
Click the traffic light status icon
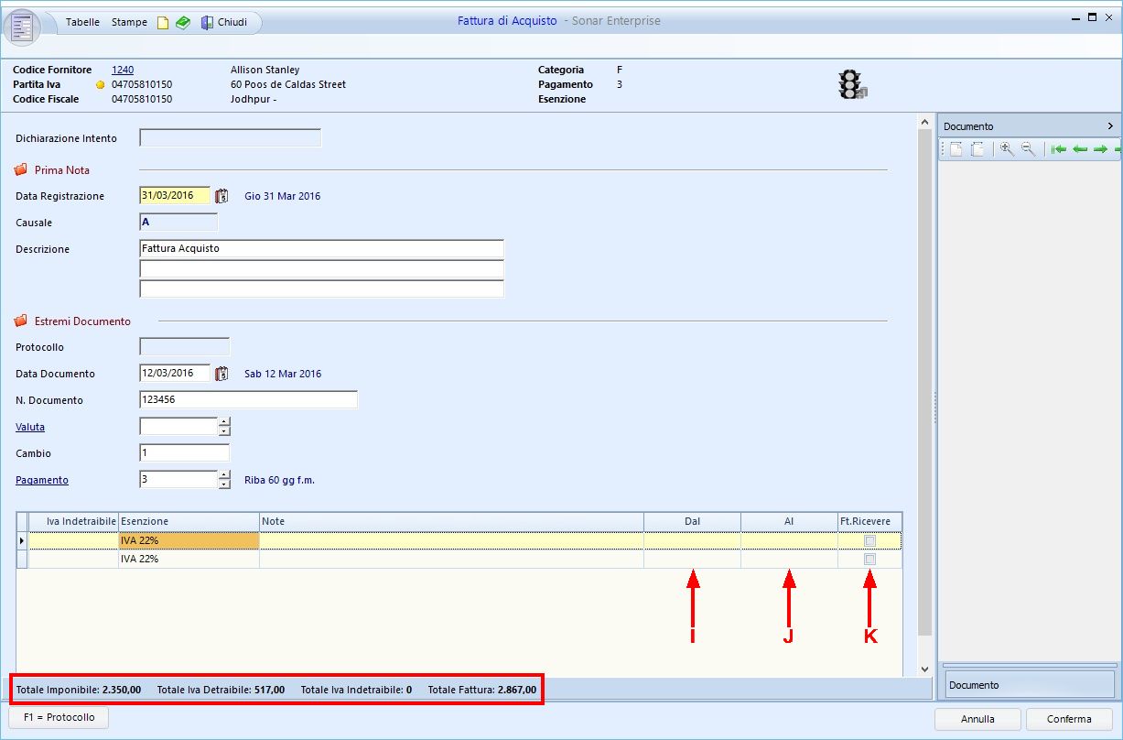tap(852, 84)
